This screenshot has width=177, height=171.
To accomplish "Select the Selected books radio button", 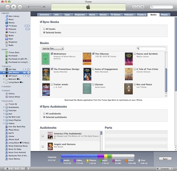I will (x=44, y=32).
